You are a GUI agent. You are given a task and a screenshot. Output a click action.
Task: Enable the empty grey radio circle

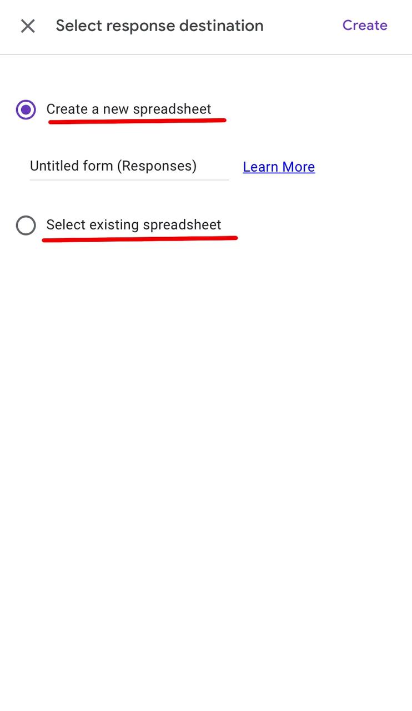click(26, 226)
